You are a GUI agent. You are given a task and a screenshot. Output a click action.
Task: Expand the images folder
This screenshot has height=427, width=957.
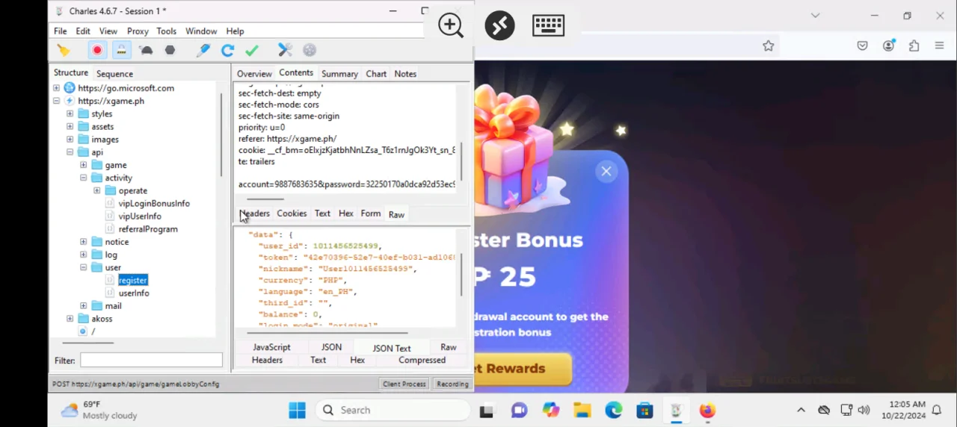click(x=70, y=139)
